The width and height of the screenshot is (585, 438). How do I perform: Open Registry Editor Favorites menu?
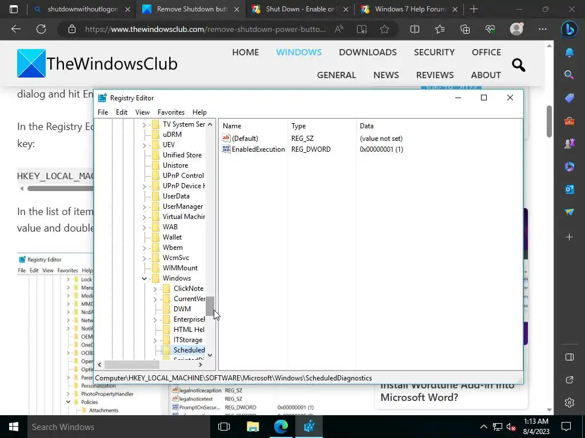pos(171,112)
